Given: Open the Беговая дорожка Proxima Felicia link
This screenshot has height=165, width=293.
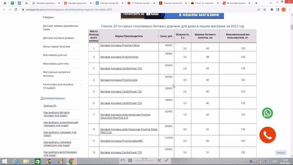Looking at the screenshot, I should coord(120,45).
